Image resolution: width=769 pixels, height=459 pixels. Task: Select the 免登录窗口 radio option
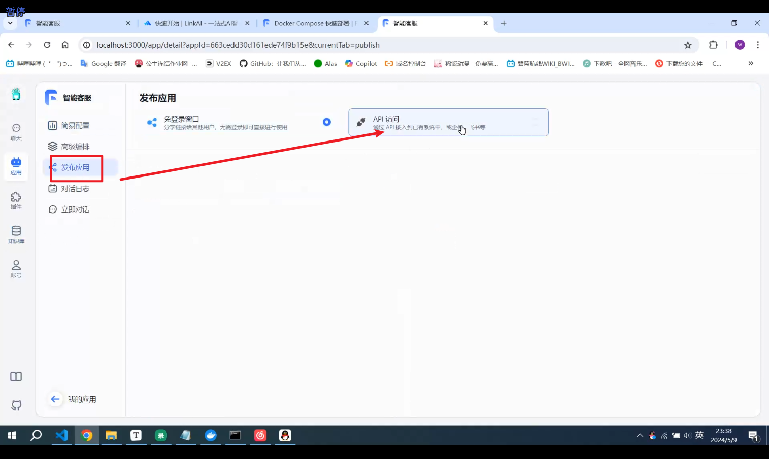pos(327,122)
